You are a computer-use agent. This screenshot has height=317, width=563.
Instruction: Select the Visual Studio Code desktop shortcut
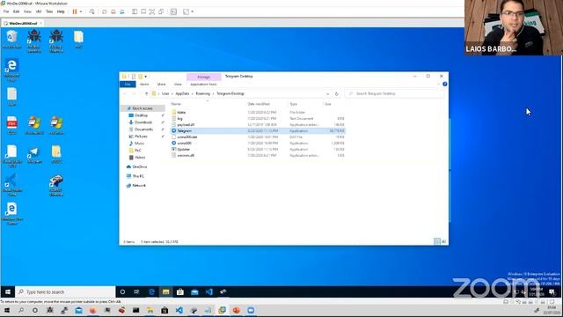click(11, 185)
